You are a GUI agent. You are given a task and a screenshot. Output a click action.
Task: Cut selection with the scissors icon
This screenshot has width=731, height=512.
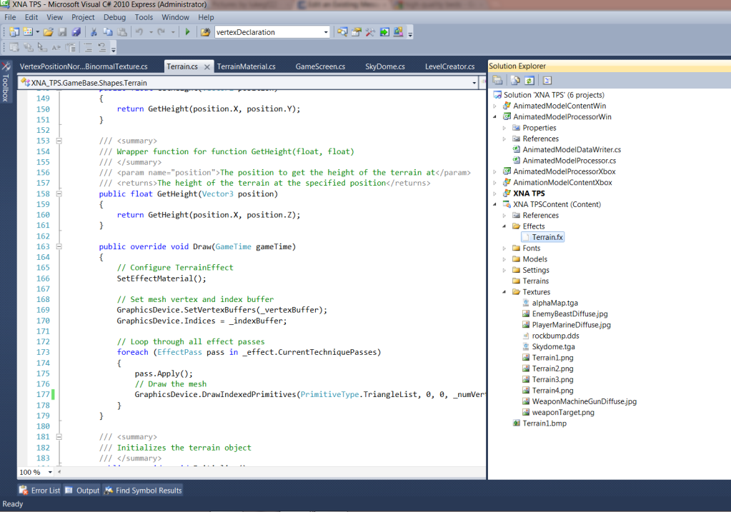coord(94,32)
